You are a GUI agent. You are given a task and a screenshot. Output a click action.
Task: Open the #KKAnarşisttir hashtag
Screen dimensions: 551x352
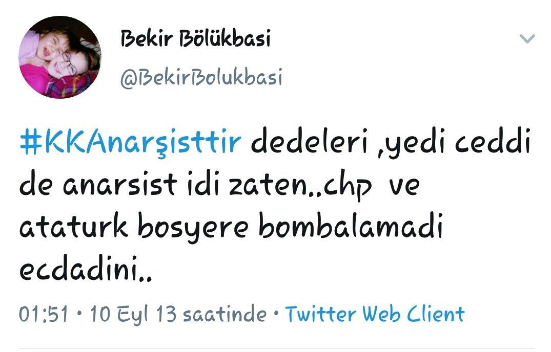(x=130, y=142)
